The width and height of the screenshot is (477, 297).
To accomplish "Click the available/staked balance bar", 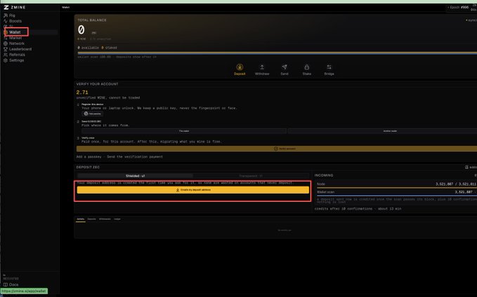I will click(x=277, y=53).
